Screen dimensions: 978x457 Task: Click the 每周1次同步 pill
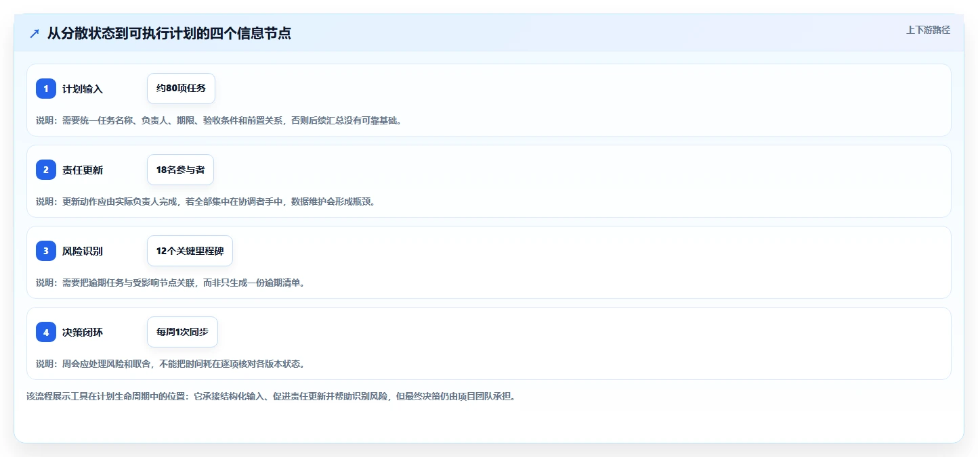click(x=182, y=332)
